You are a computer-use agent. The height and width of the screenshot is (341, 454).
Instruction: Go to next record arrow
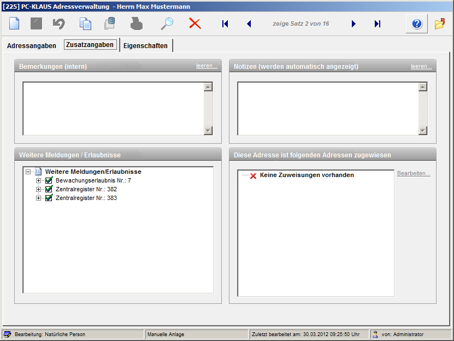[354, 24]
